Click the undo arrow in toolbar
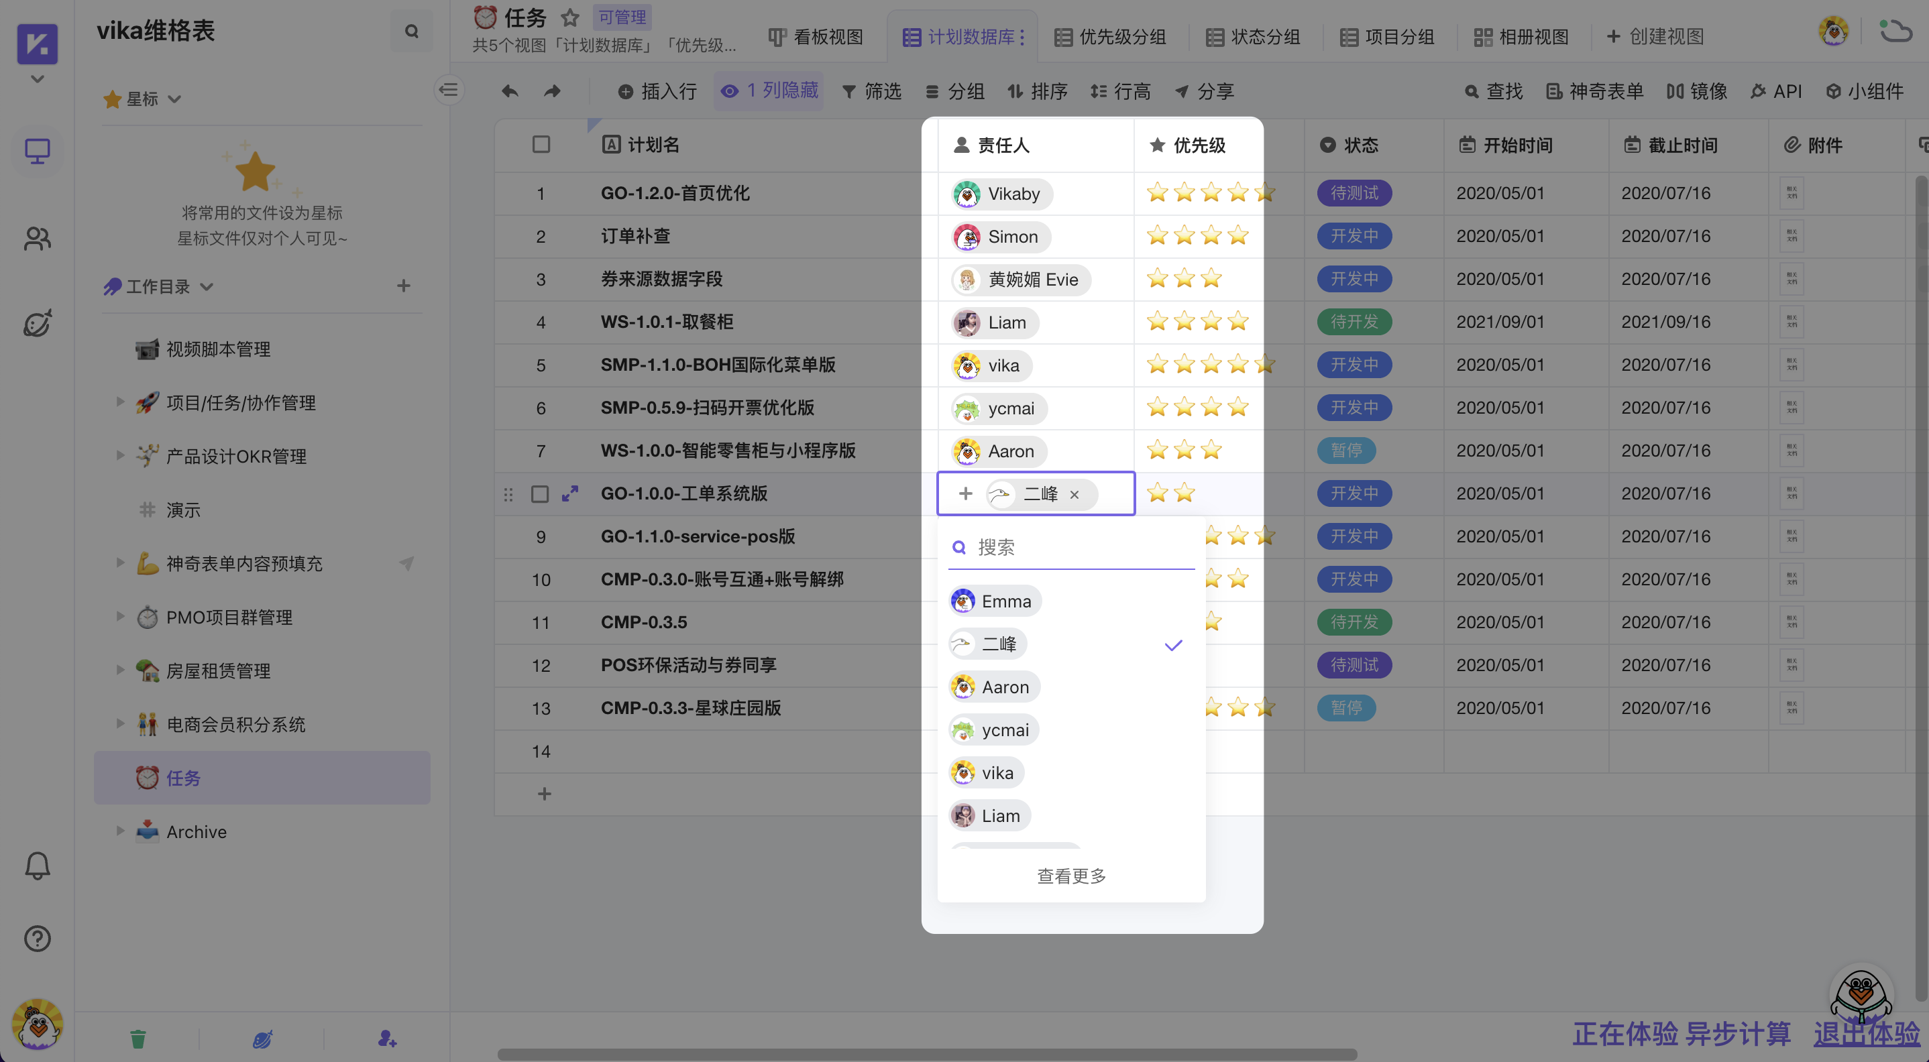 (x=510, y=91)
